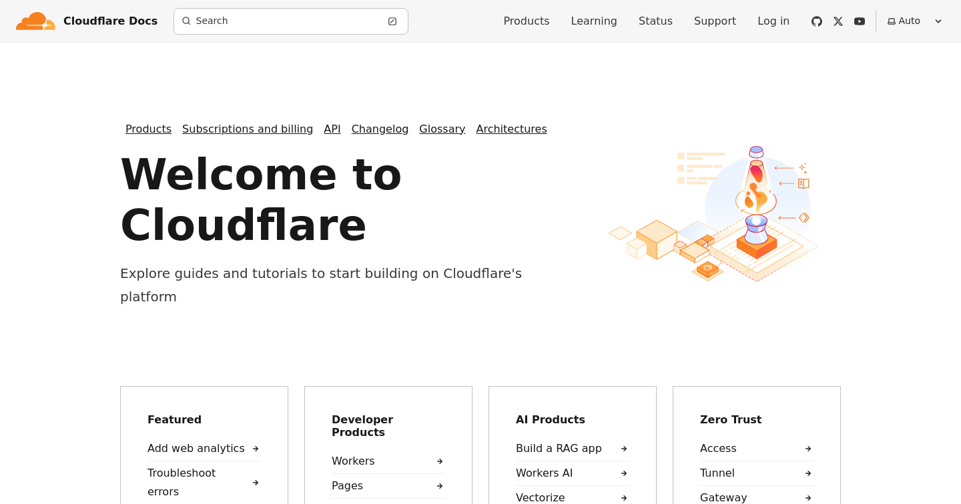The width and height of the screenshot is (961, 504).
Task: Click arrow next to Add web analytics
Action: click(x=256, y=449)
